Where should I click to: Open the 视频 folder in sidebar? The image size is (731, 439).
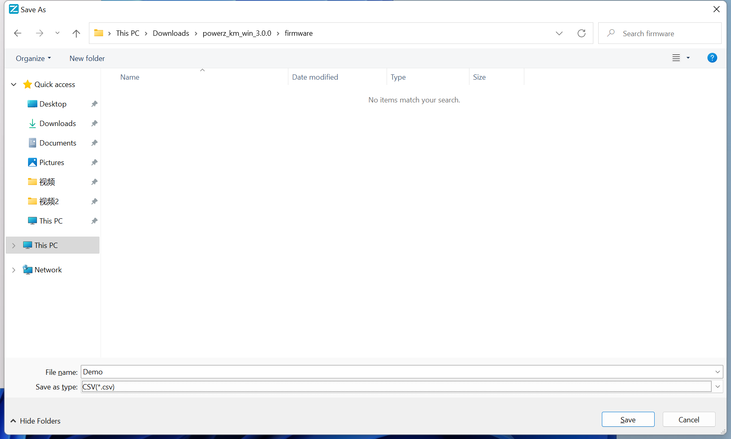tap(48, 182)
